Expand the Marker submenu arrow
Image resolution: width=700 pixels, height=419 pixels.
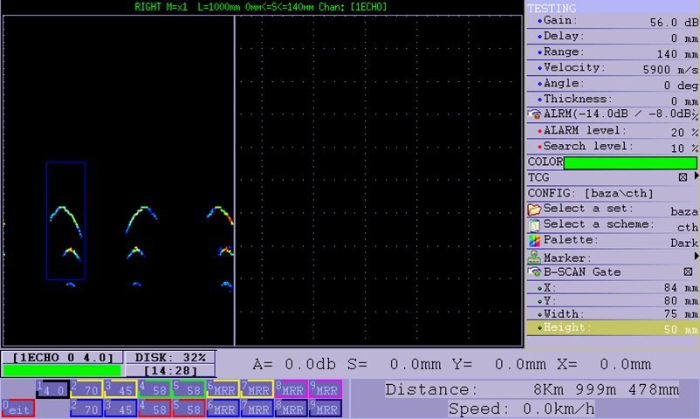coord(696,258)
